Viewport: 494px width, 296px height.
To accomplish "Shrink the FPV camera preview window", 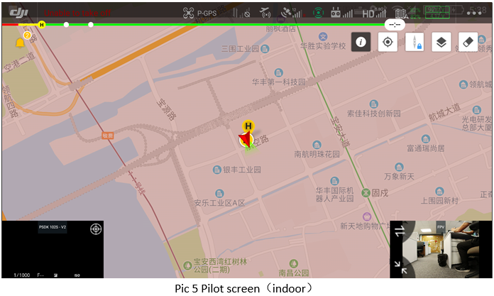I will (400, 268).
